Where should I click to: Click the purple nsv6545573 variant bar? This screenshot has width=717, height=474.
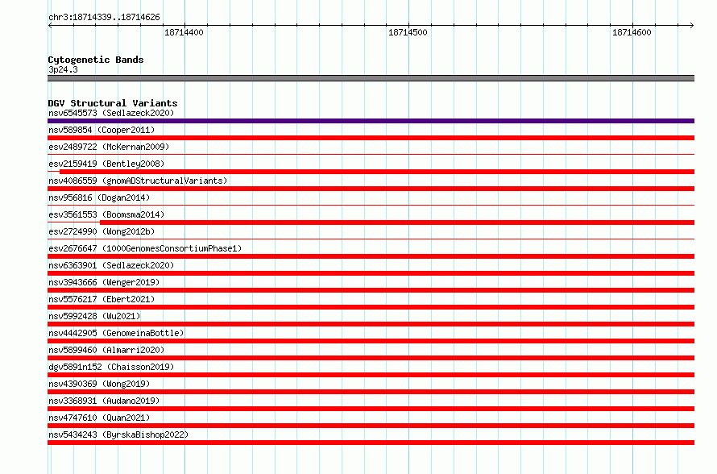(371, 121)
